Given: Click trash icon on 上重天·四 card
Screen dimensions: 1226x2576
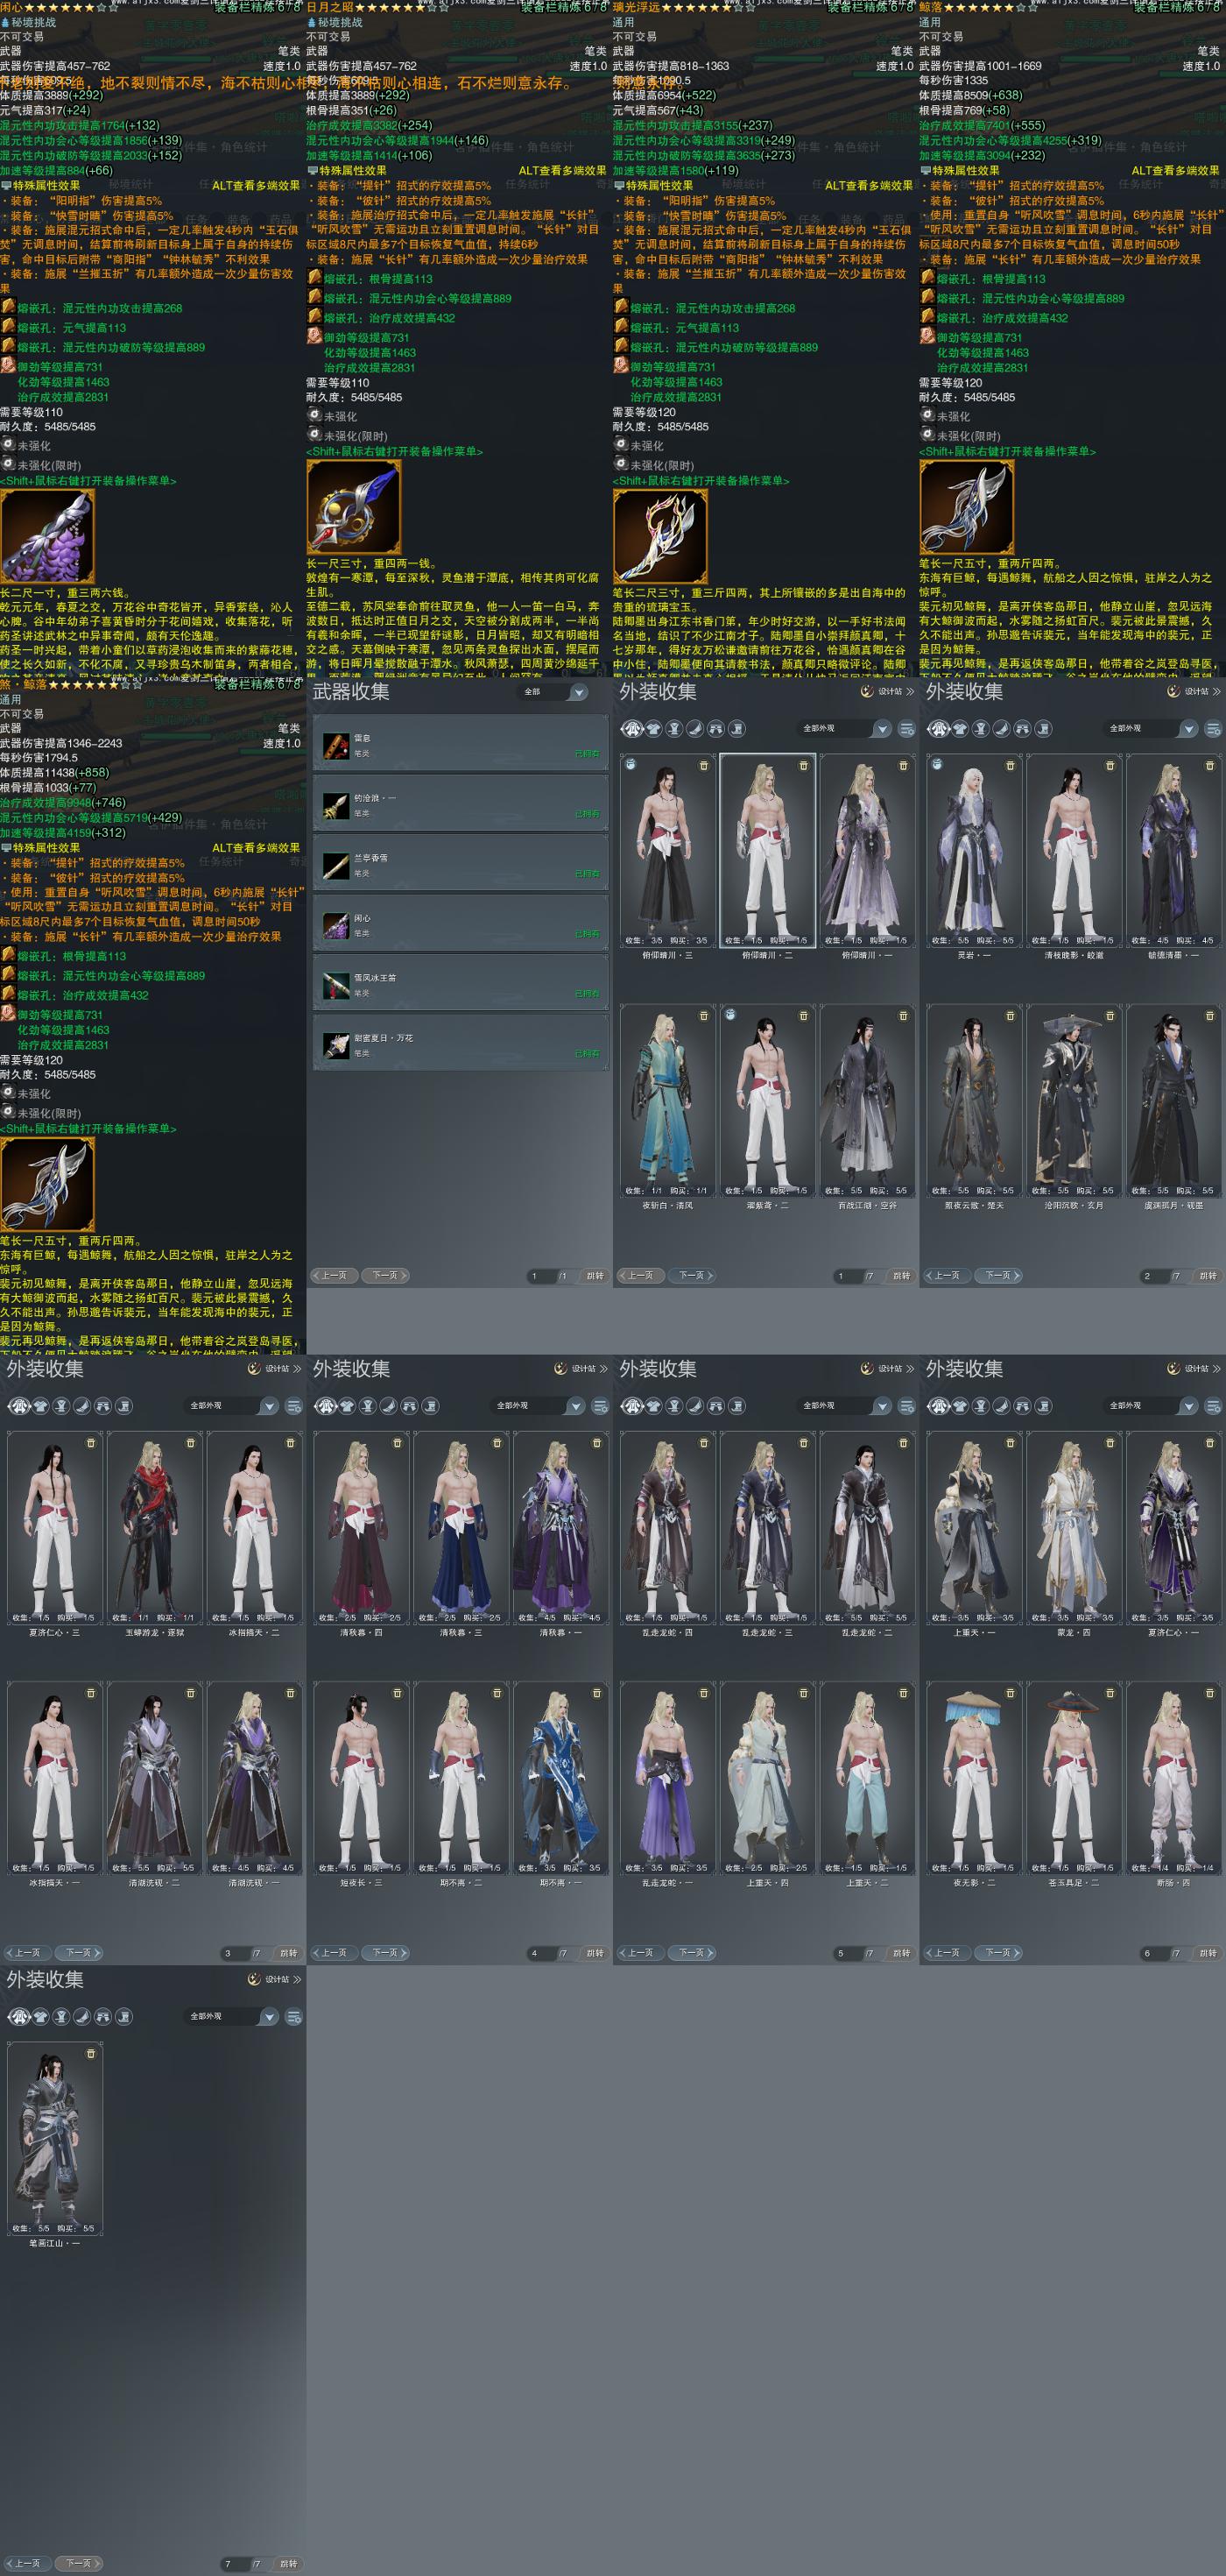Looking at the screenshot, I should pos(803,1693).
